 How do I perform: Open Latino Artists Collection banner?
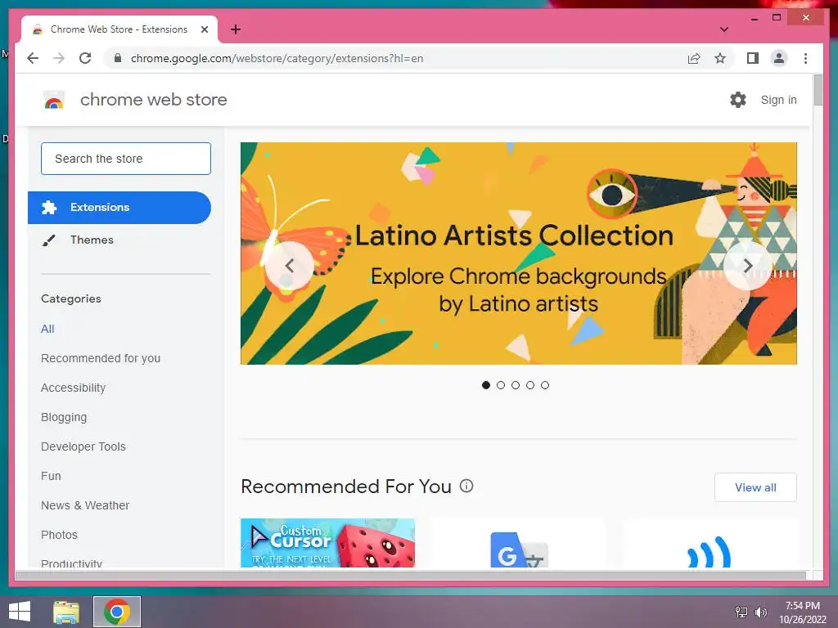click(518, 253)
